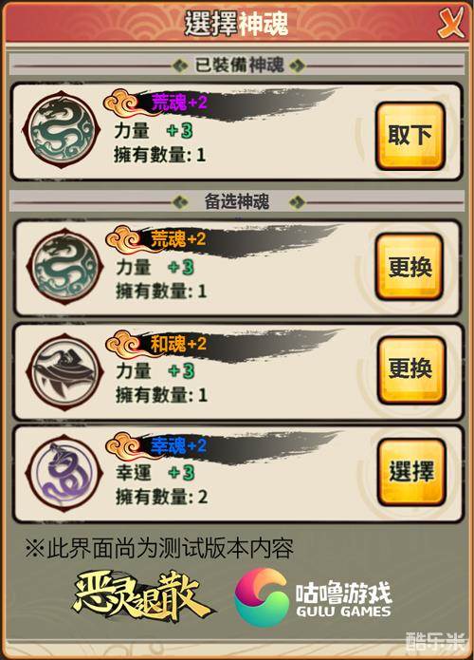This screenshot has height=660, width=474.
Task: Select the green dragon emblem in the candidate list
Action: point(64,267)
